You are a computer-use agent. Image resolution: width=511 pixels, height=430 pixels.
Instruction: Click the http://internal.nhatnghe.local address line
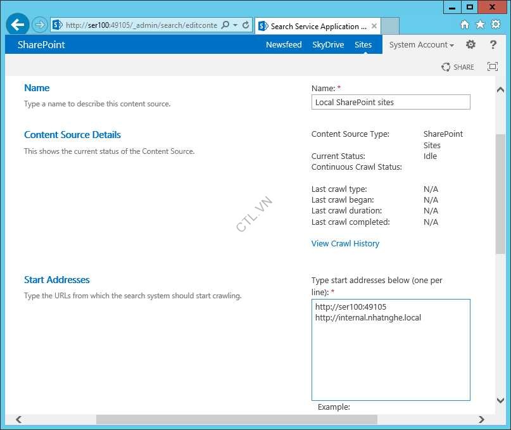368,317
